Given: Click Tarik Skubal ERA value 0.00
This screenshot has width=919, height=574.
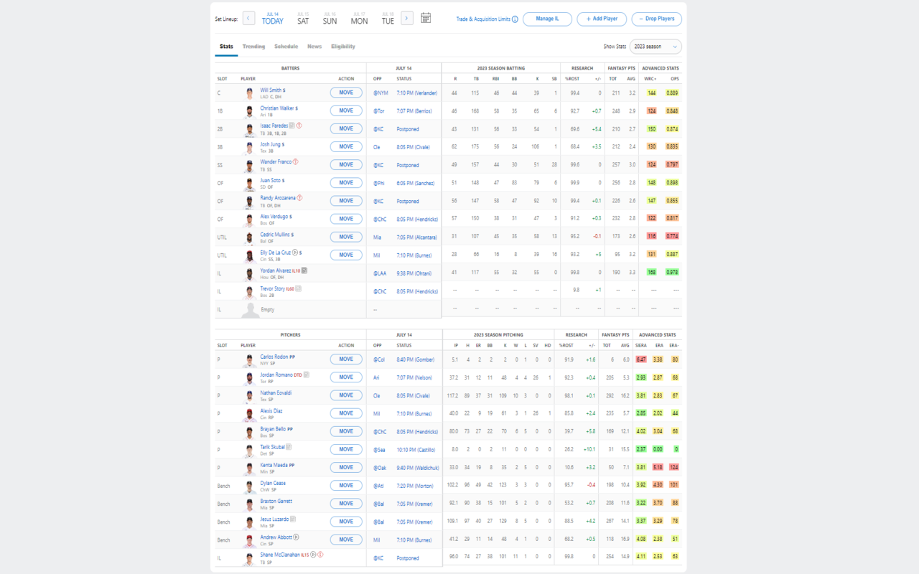Looking at the screenshot, I should pyautogui.click(x=658, y=450).
